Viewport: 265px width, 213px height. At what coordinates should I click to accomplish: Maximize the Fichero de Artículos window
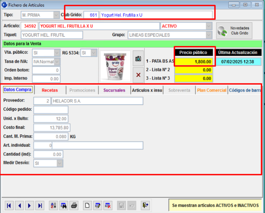(245, 5)
